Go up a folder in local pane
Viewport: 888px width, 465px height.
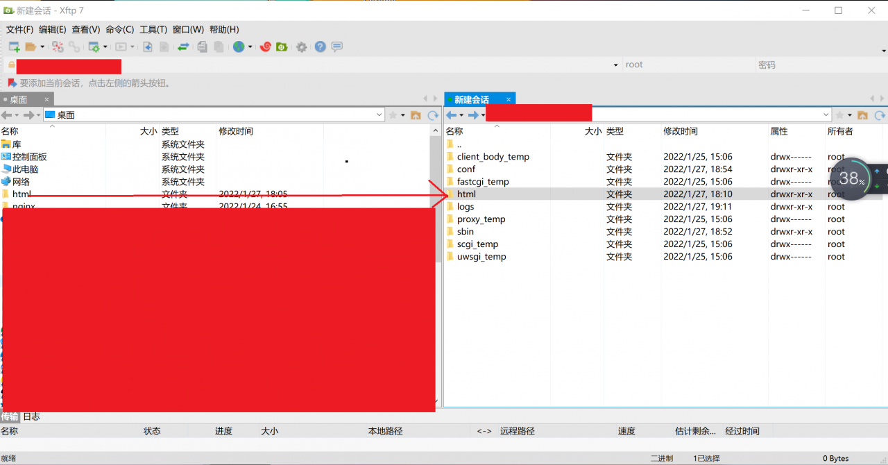pyautogui.click(x=416, y=115)
